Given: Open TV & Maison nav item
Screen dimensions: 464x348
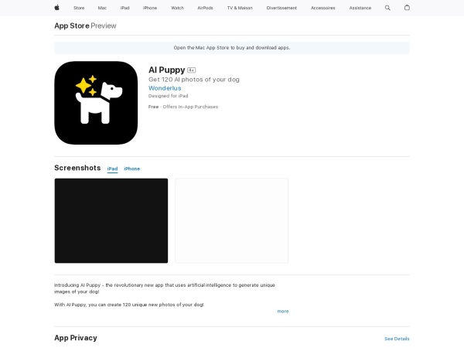Looking at the screenshot, I should (240, 8).
